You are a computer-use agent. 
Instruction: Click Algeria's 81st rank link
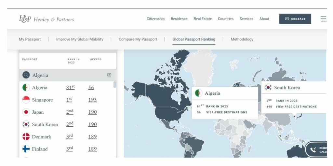[70, 87]
